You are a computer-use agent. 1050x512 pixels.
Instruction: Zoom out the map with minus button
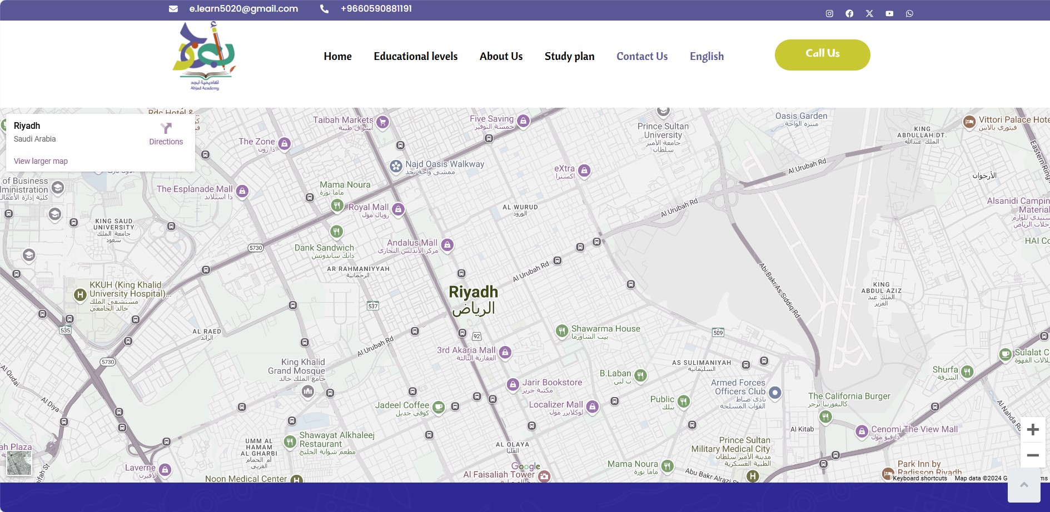[1033, 455]
